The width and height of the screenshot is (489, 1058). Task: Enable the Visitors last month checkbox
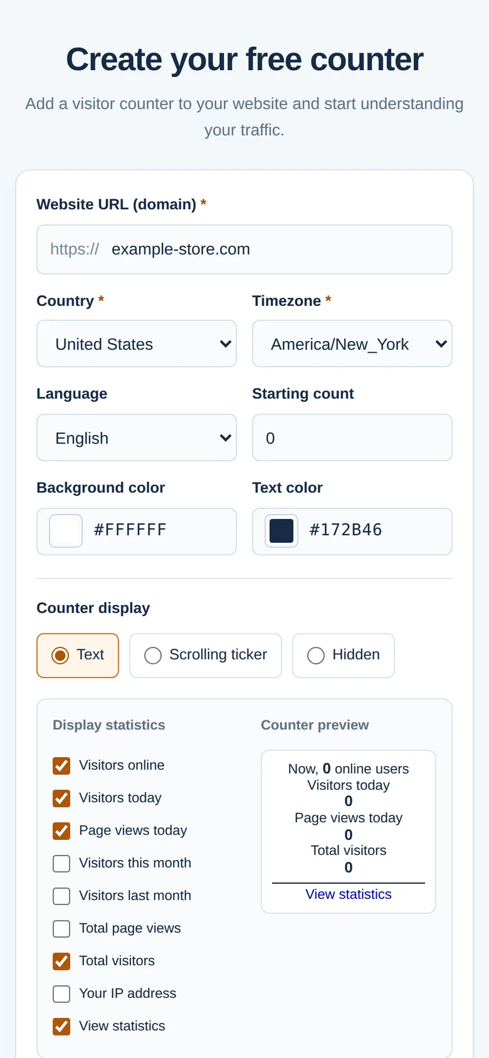click(x=61, y=896)
